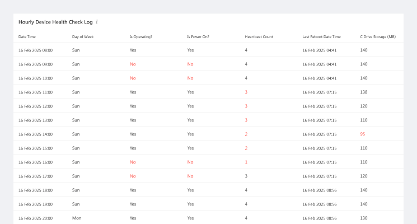Click the Mon day of week cell
This screenshot has height=224, width=417.
(x=76, y=218)
